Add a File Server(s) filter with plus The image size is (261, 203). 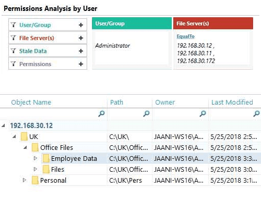pos(81,38)
